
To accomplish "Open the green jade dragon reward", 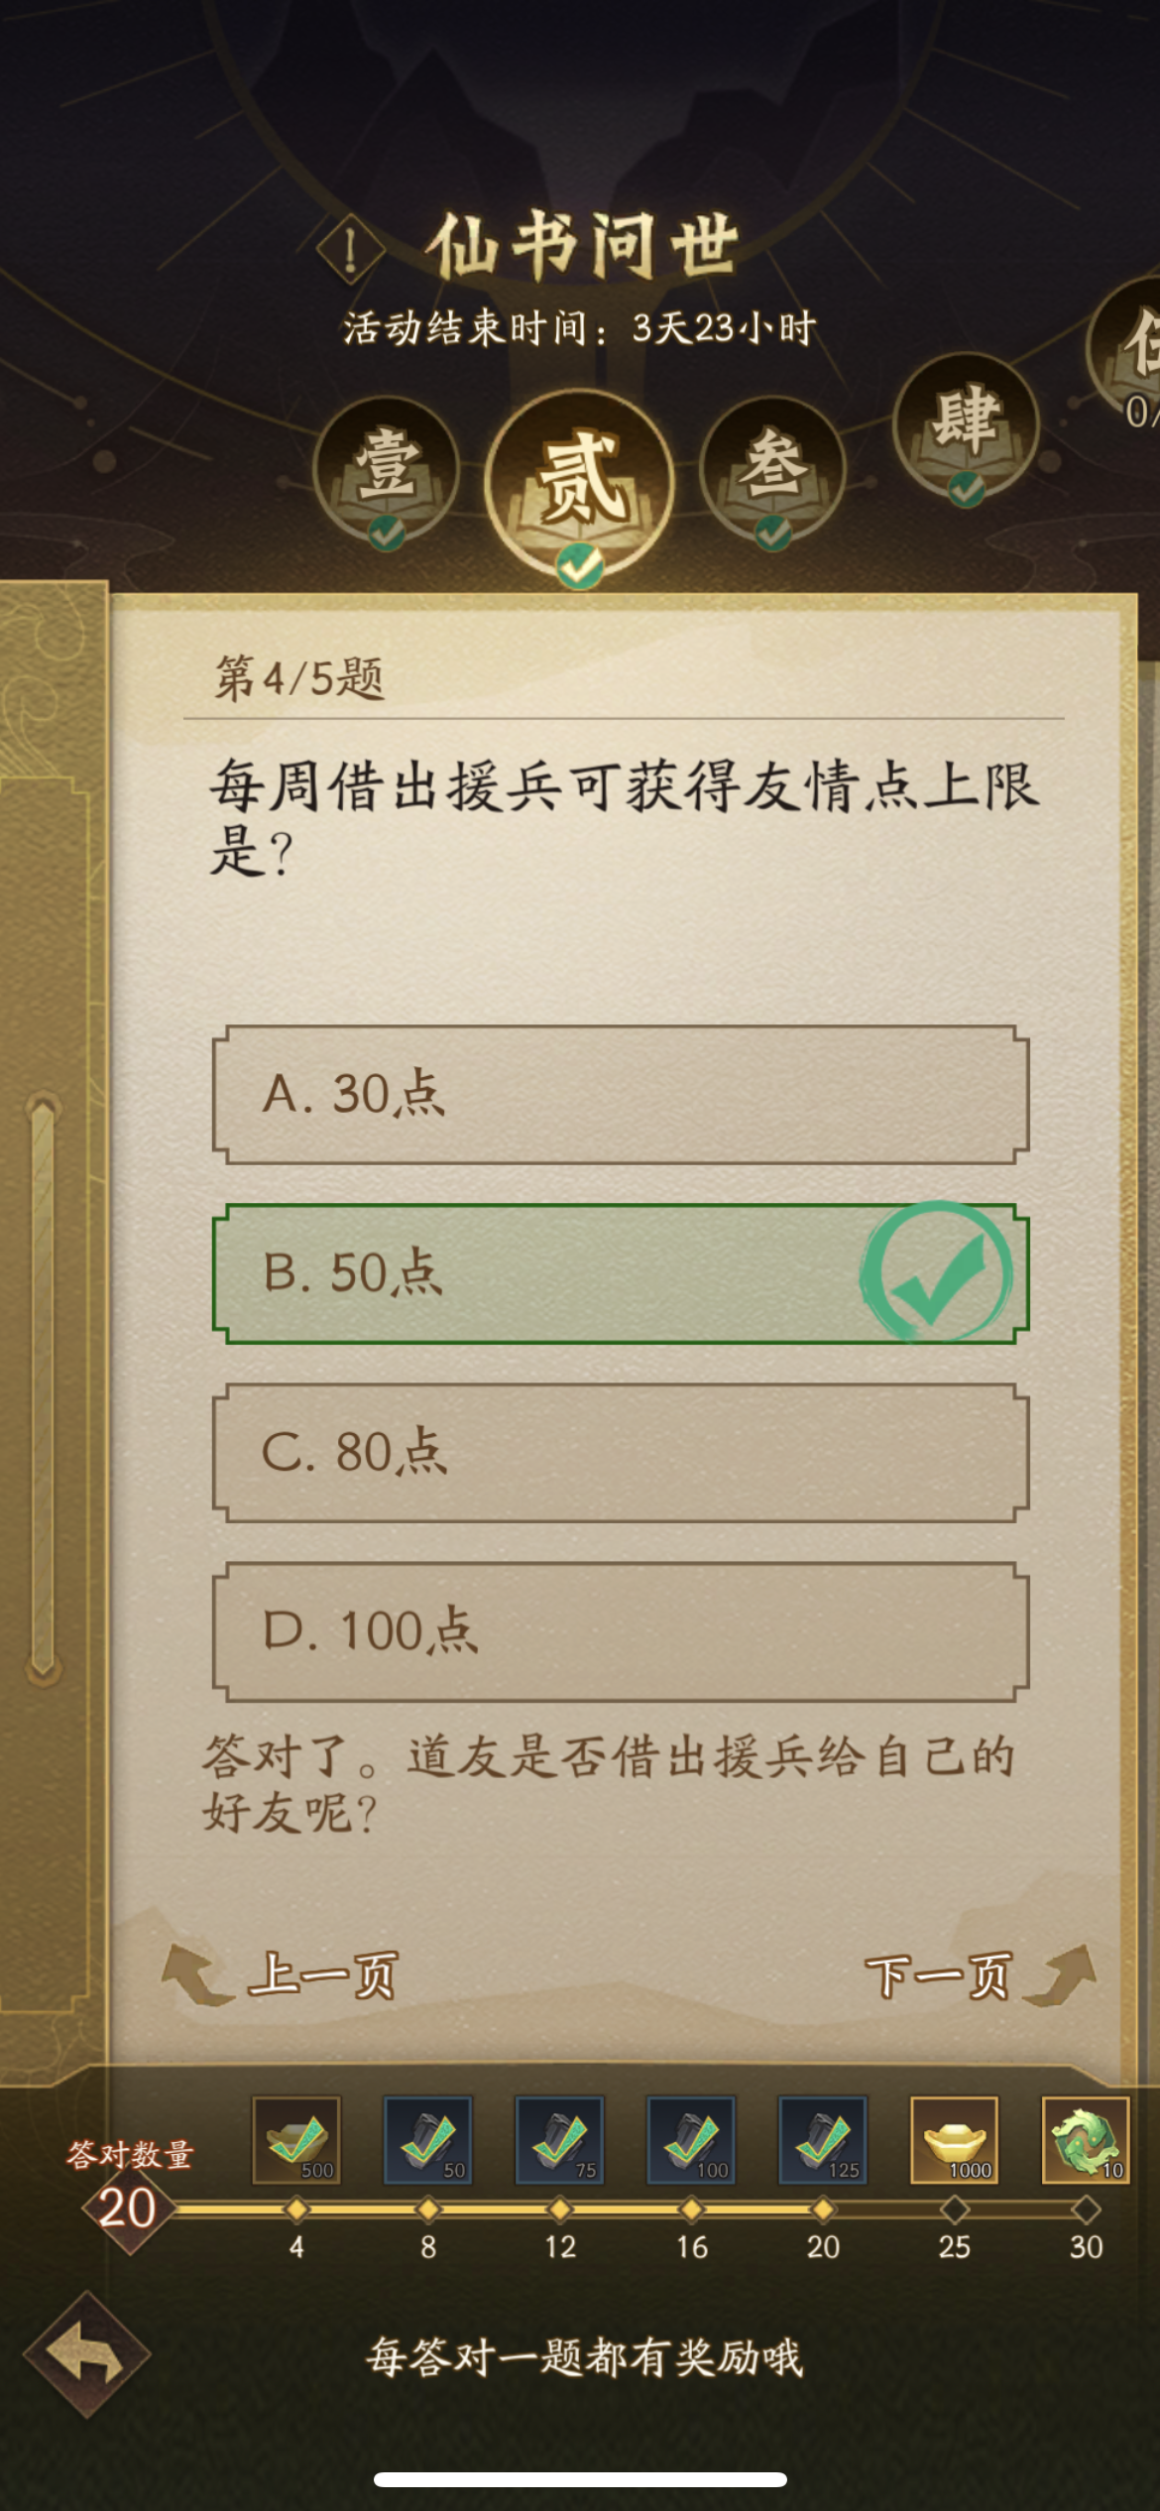I will coord(1086,2140).
